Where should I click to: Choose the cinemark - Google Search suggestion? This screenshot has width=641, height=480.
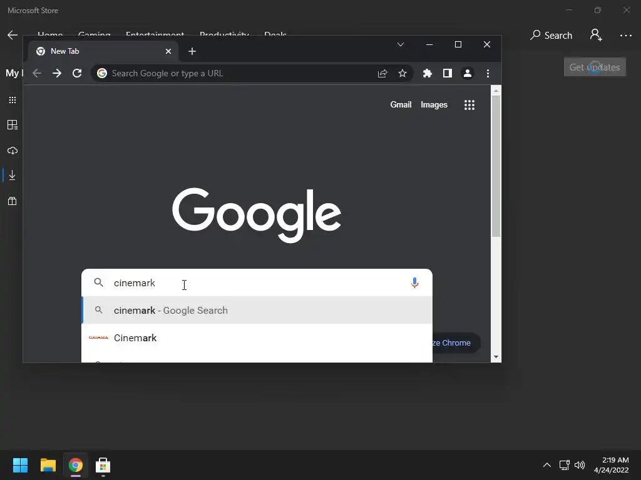pyautogui.click(x=257, y=310)
